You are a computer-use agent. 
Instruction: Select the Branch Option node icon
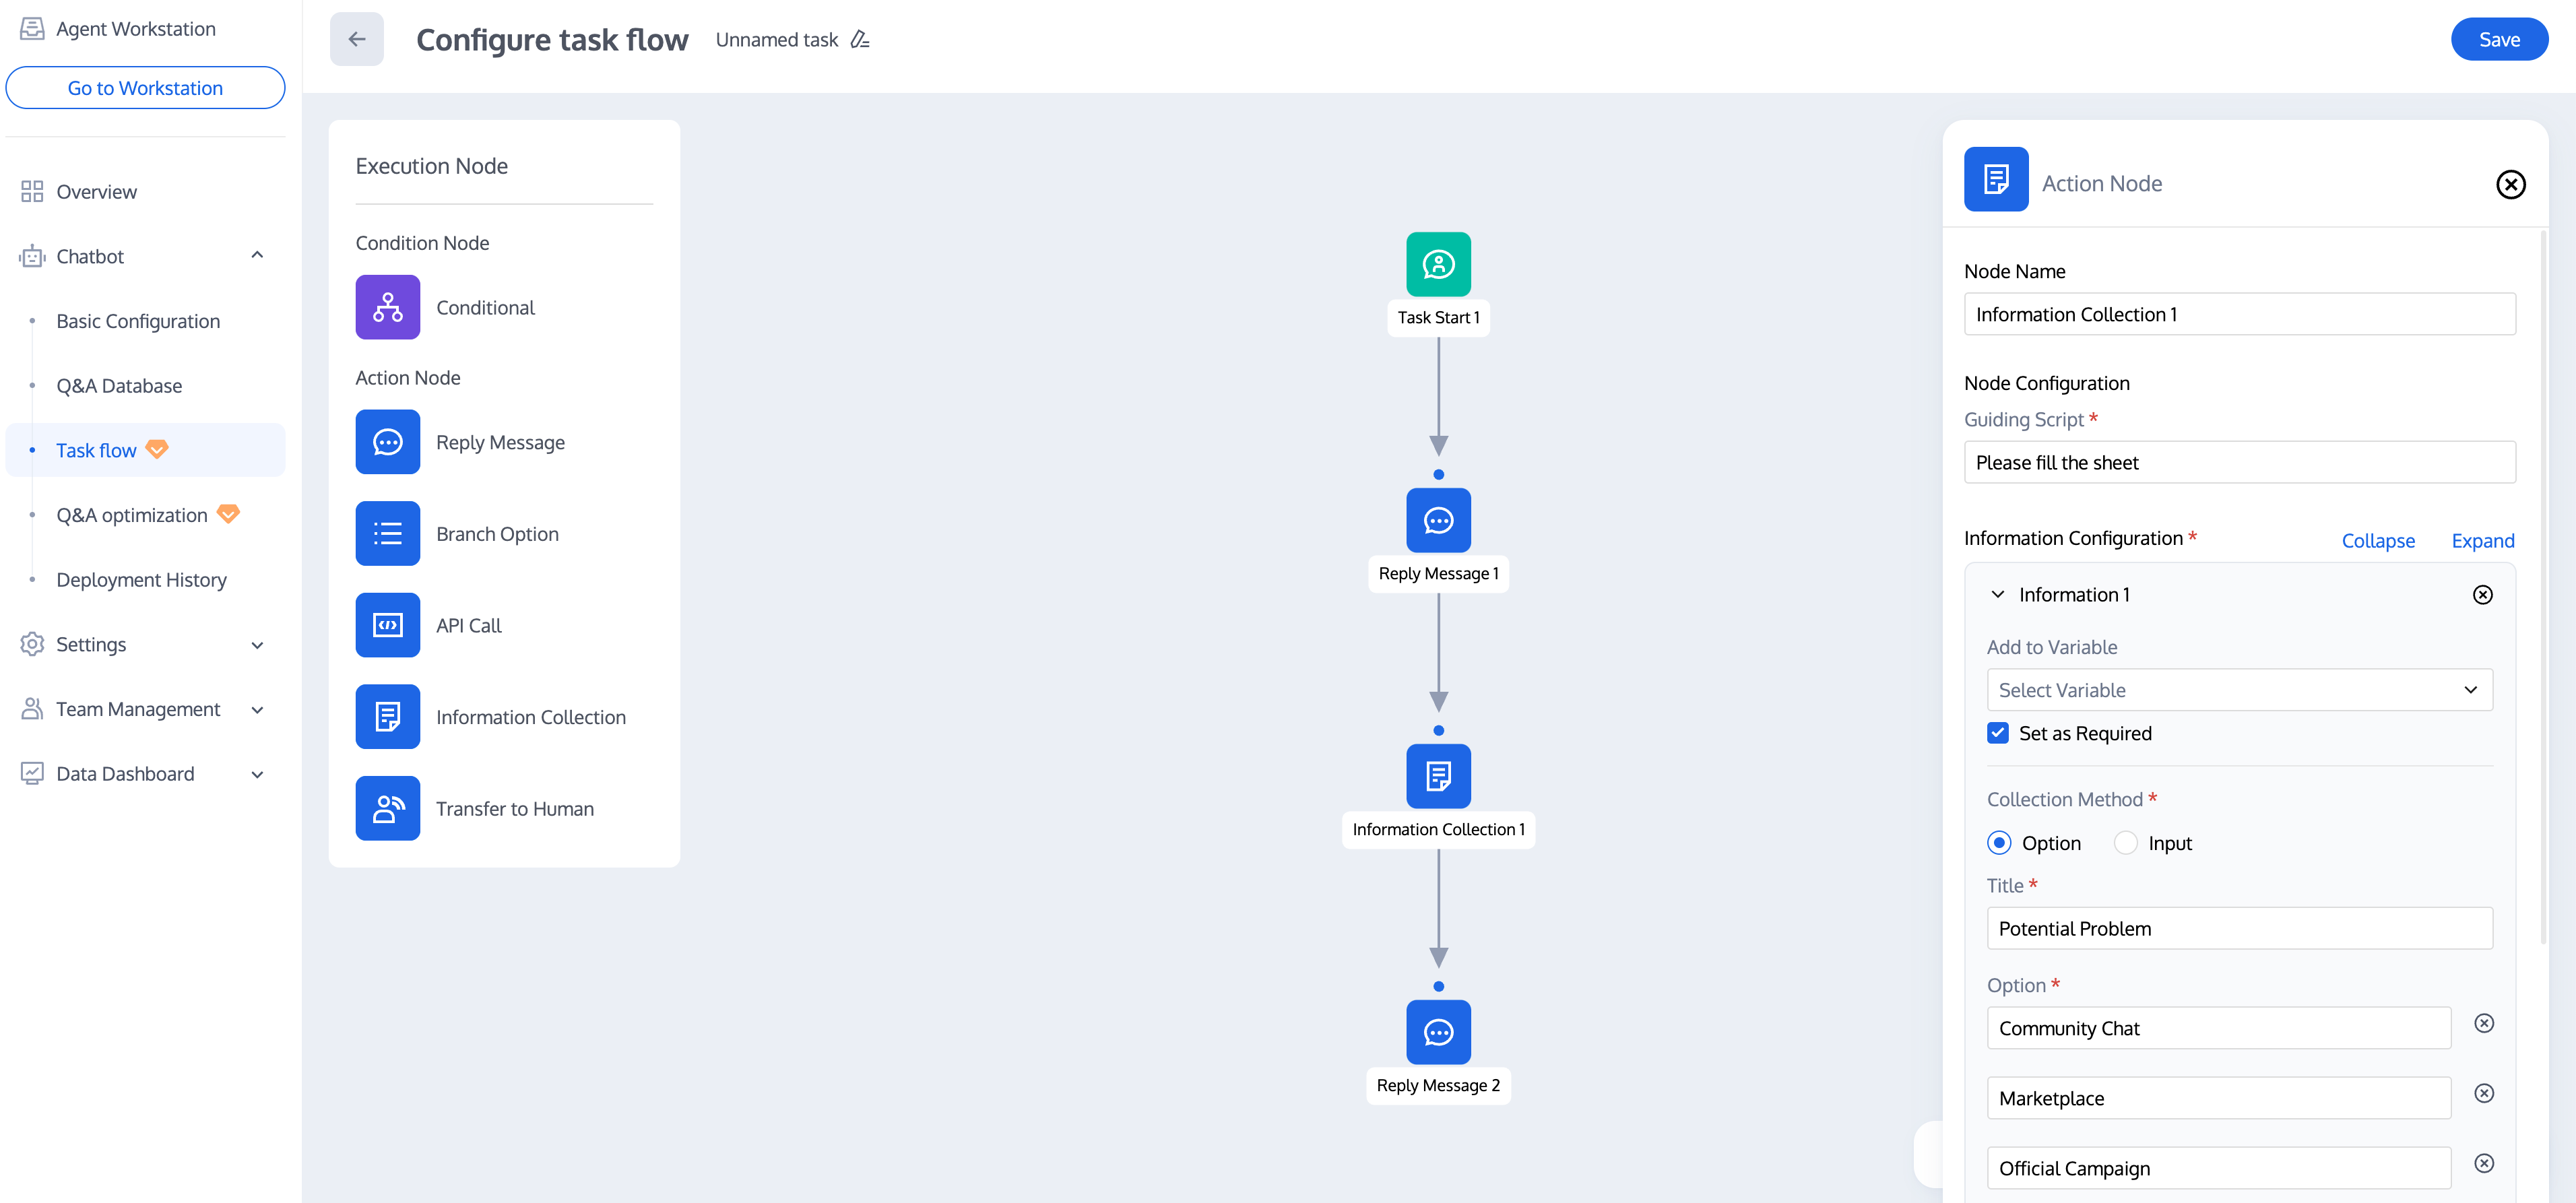[387, 533]
